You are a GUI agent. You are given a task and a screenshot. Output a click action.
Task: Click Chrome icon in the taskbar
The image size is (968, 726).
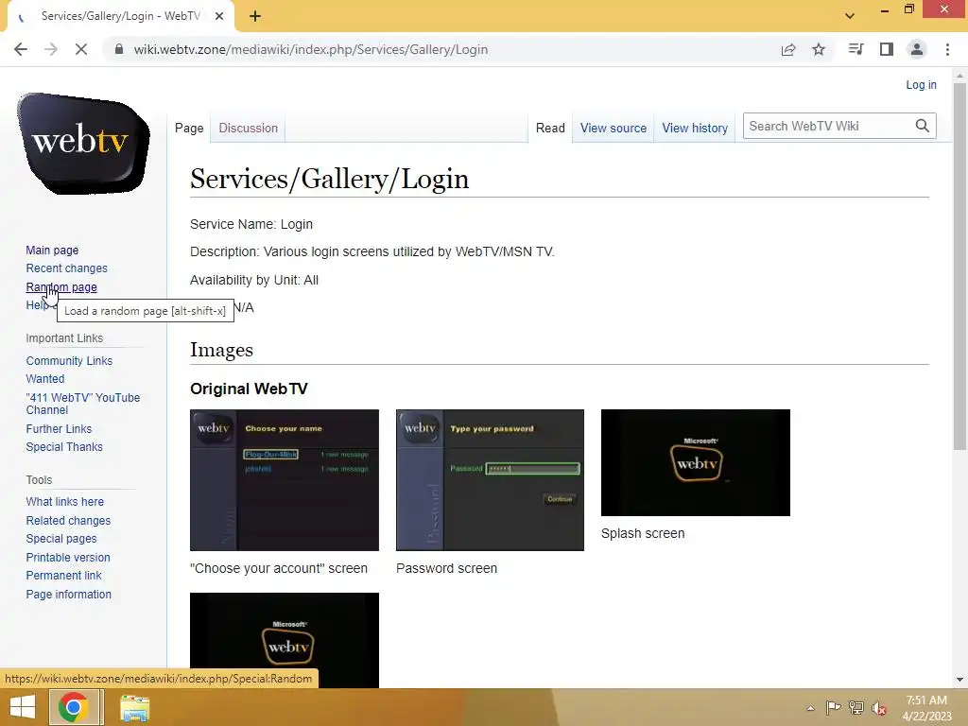coord(73,707)
